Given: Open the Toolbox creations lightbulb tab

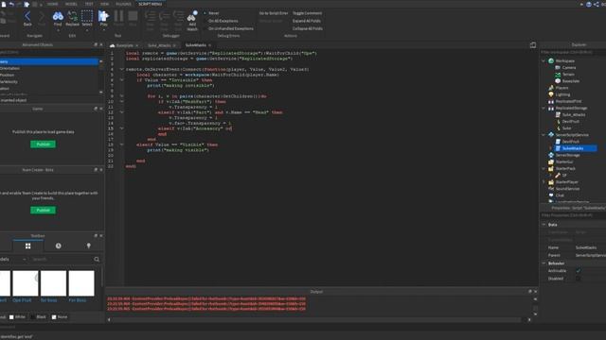Looking at the screenshot, I should point(88,246).
